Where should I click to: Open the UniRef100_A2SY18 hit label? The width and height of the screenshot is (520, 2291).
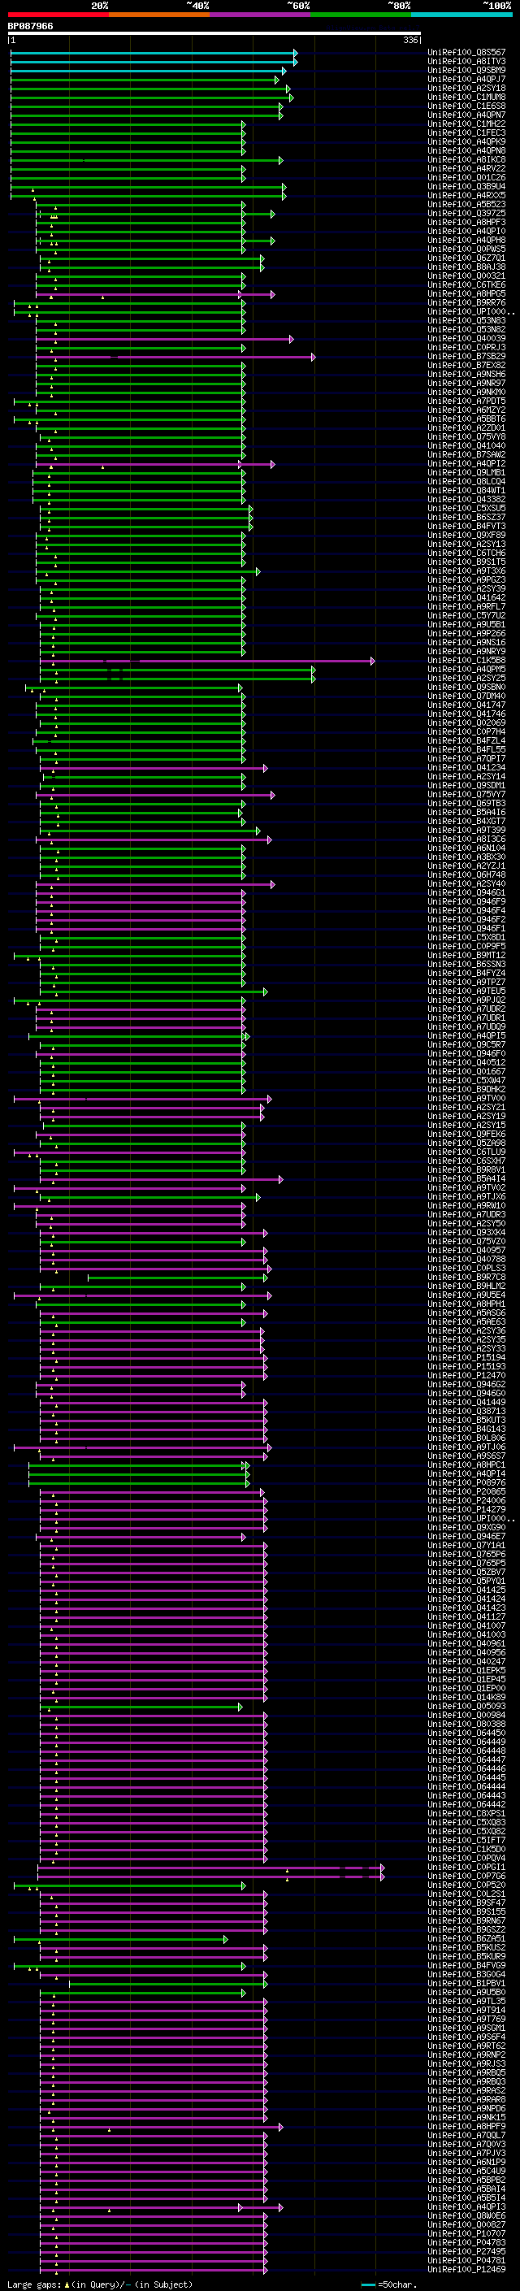point(466,88)
